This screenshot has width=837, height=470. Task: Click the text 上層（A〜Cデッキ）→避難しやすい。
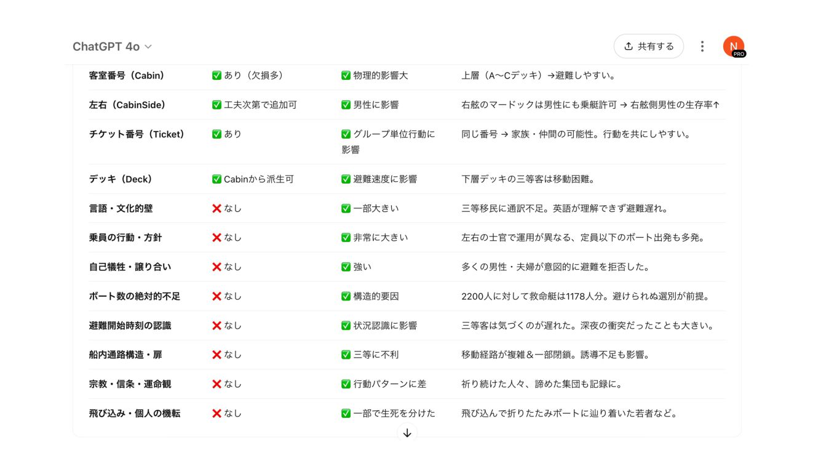point(539,76)
